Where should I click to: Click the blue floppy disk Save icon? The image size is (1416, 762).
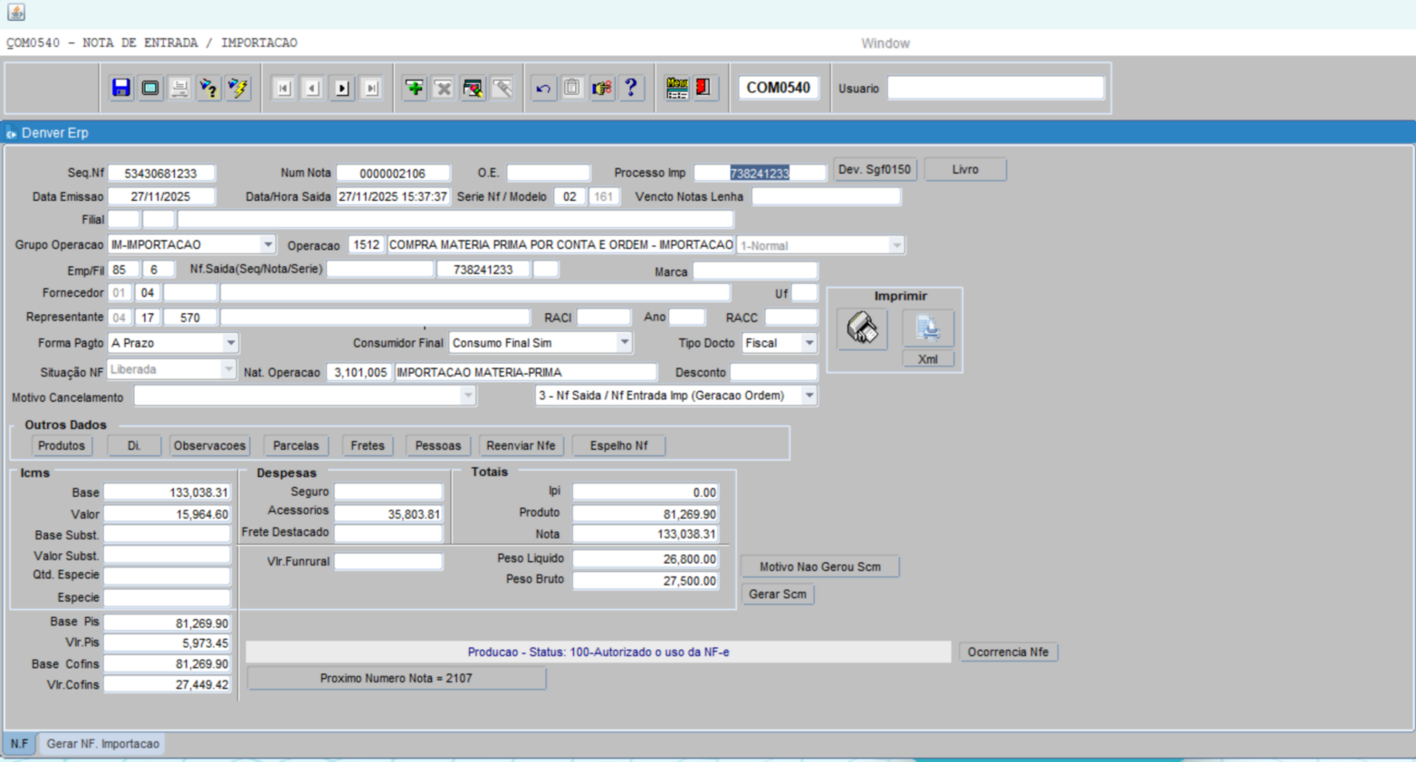click(x=121, y=88)
